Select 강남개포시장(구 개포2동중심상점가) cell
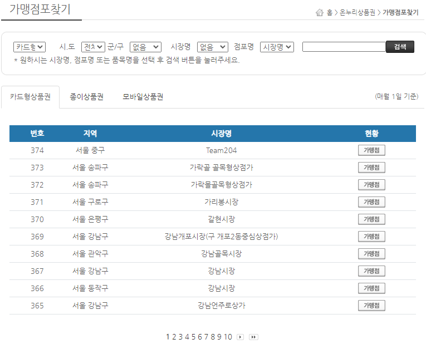The height and width of the screenshot is (349, 426). click(x=222, y=237)
